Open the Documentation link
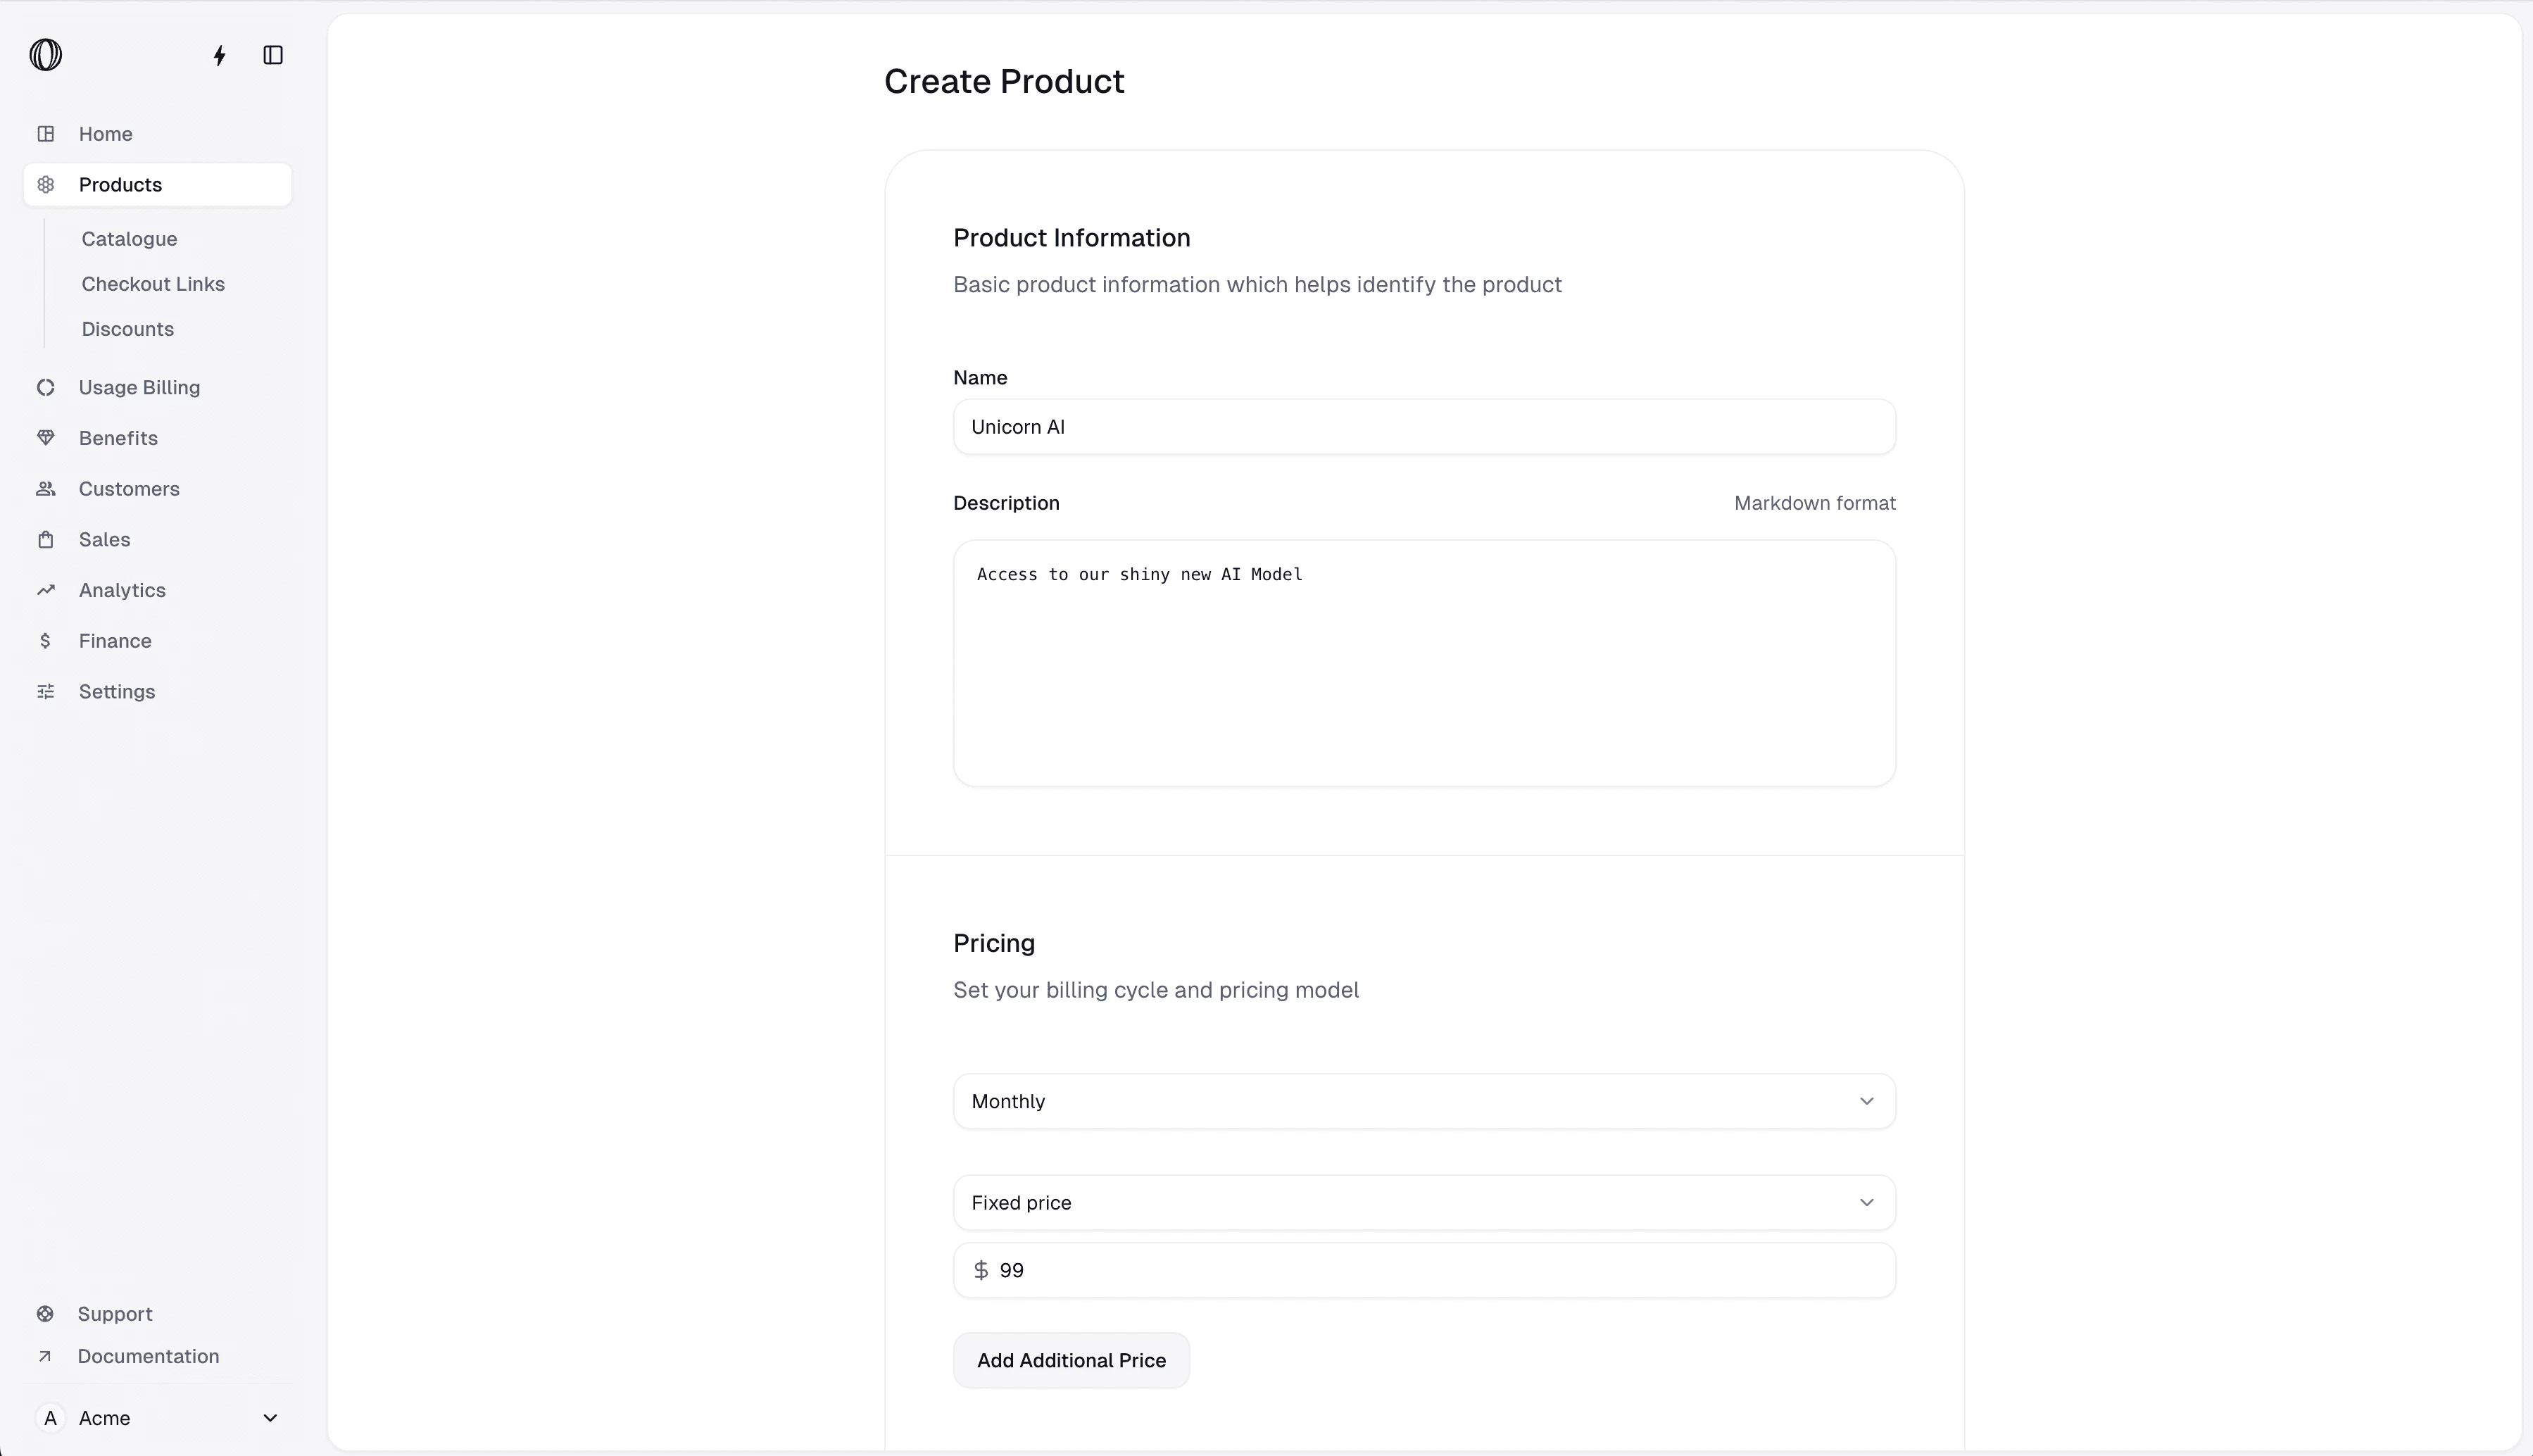This screenshot has height=1456, width=2533. [148, 1356]
